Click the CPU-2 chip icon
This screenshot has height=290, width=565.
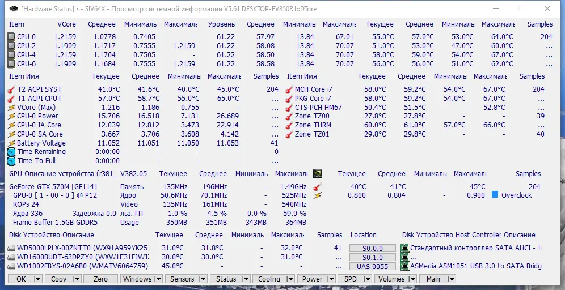pos(11,46)
